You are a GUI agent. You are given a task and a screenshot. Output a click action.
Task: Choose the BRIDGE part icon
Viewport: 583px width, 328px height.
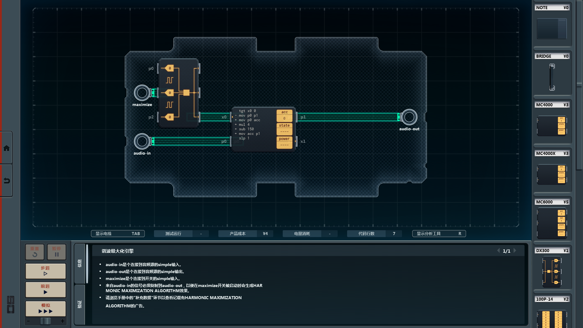tap(552, 77)
